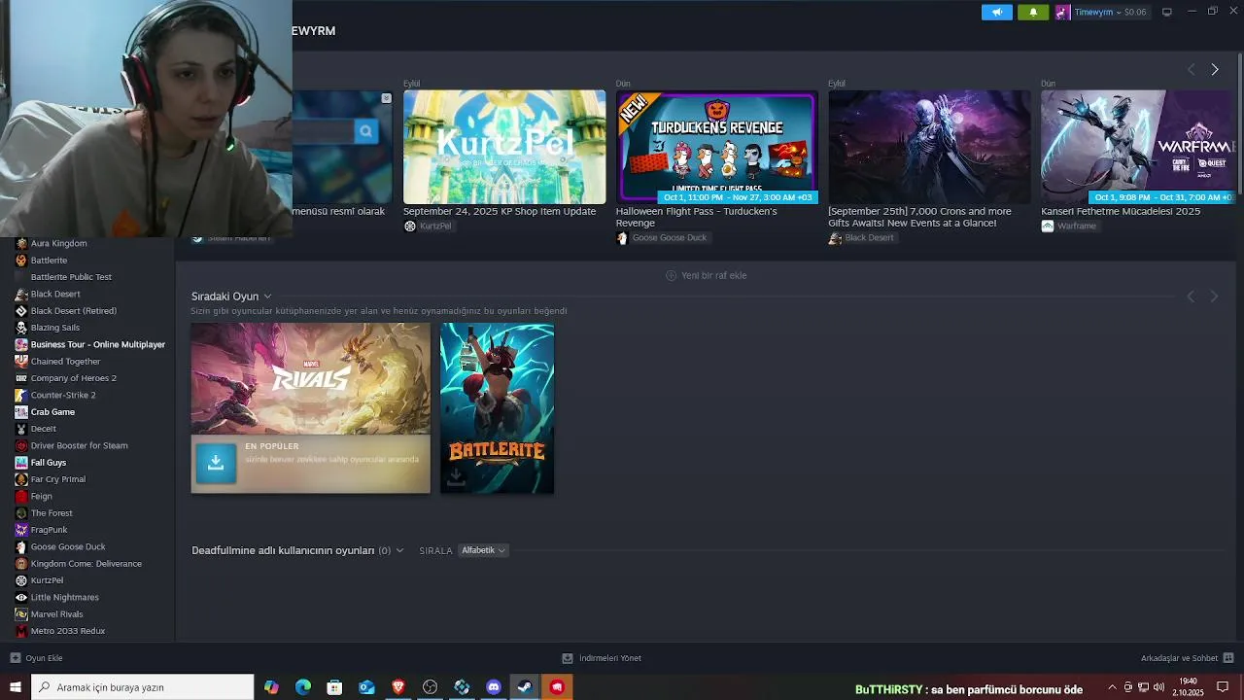Click the Windows taskbar search box
The height and width of the screenshot is (700, 1244).
click(142, 687)
